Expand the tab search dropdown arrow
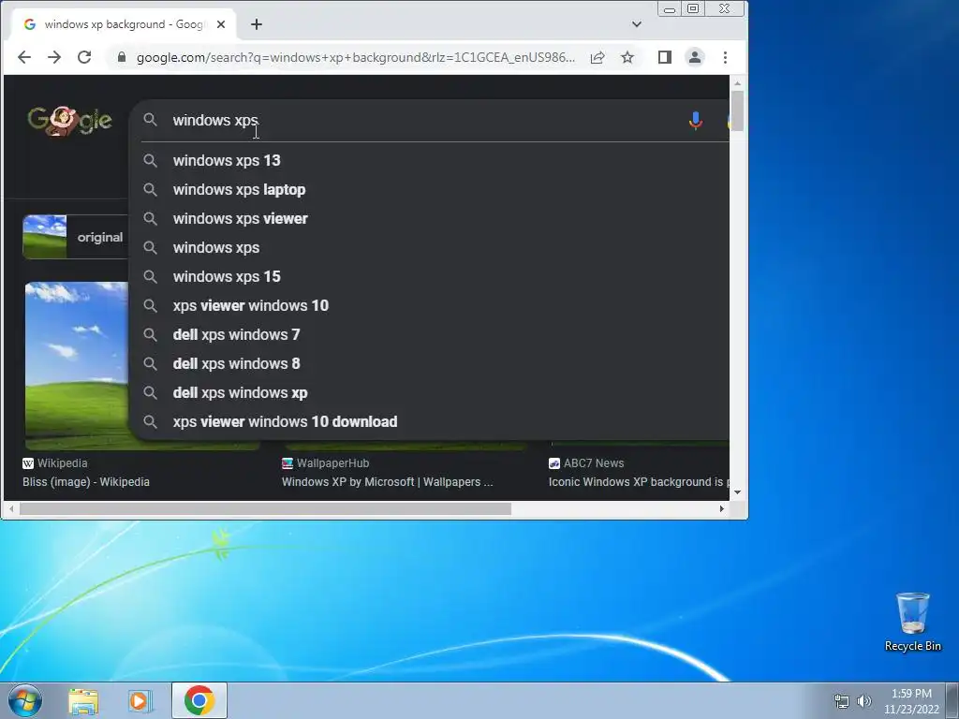This screenshot has height=719, width=959. coord(637,24)
